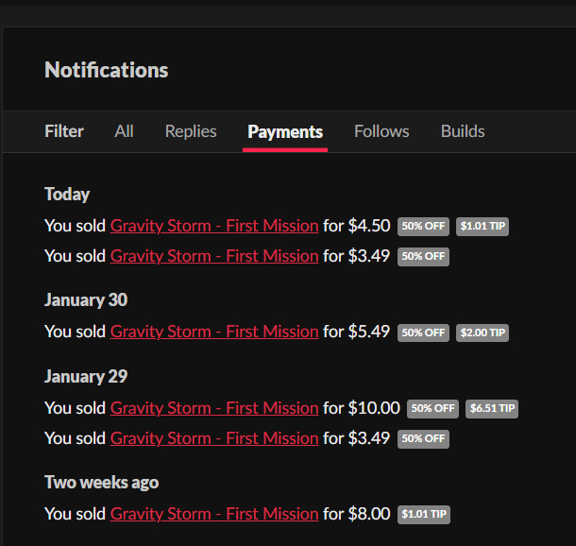576x546 pixels.
Task: Switch to the All notifications tab
Action: pos(124,131)
